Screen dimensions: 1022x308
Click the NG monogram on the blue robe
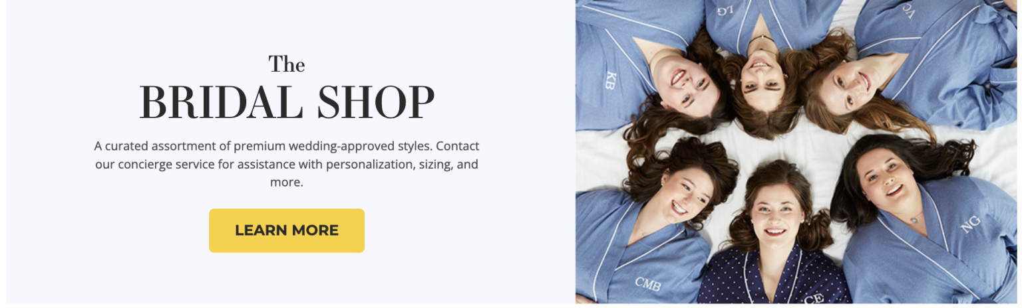coord(971,224)
